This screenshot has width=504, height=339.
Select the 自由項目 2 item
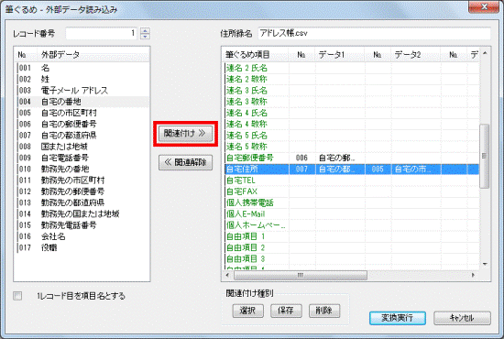coord(246,247)
